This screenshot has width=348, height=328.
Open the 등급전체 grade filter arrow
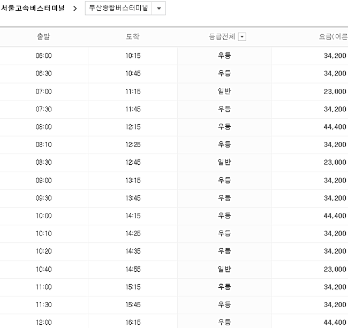coord(242,36)
